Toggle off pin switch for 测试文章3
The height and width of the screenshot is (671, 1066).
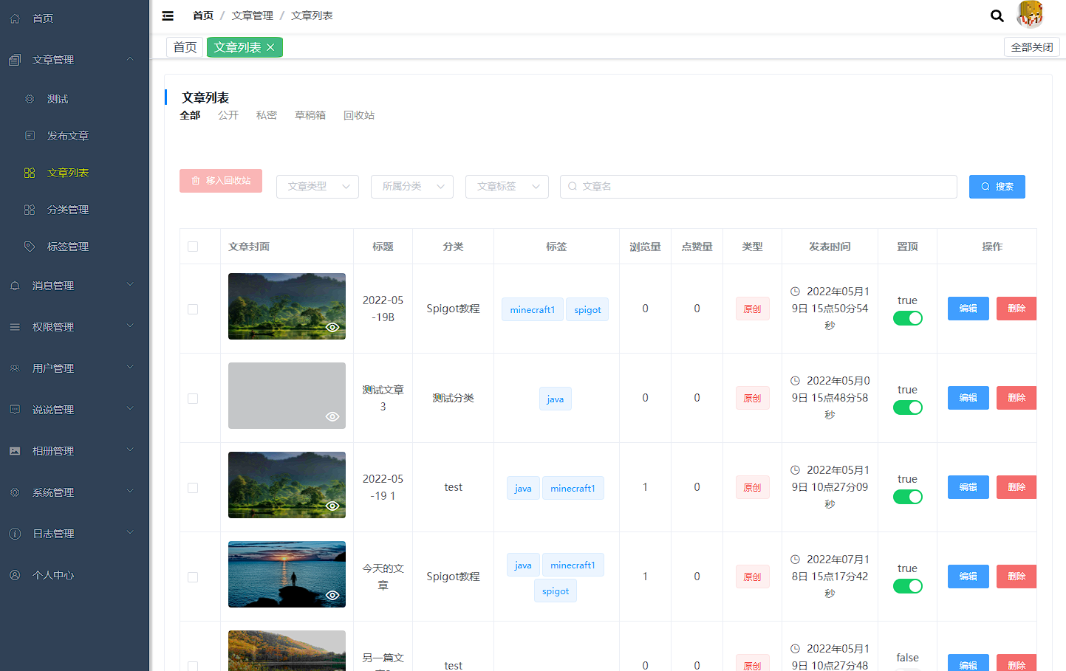907,407
